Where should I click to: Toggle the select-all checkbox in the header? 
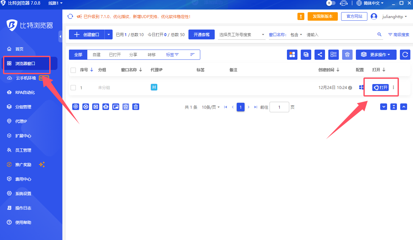(x=73, y=70)
